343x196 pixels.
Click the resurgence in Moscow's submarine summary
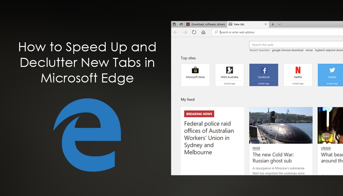[278, 171]
